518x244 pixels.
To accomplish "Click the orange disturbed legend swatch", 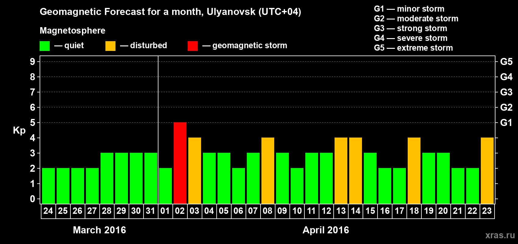I will pyautogui.click(x=110, y=46).
